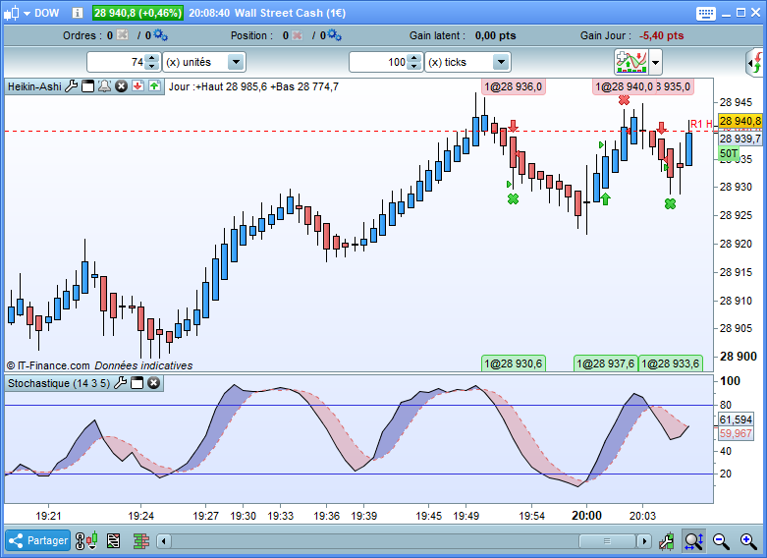This screenshot has height=558, width=767.
Task: Click the trading indicator add-on chart icon
Action: tap(631, 62)
